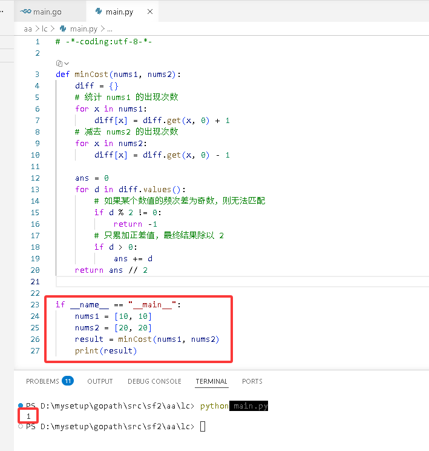Click the problems count badge 11

tap(68, 381)
